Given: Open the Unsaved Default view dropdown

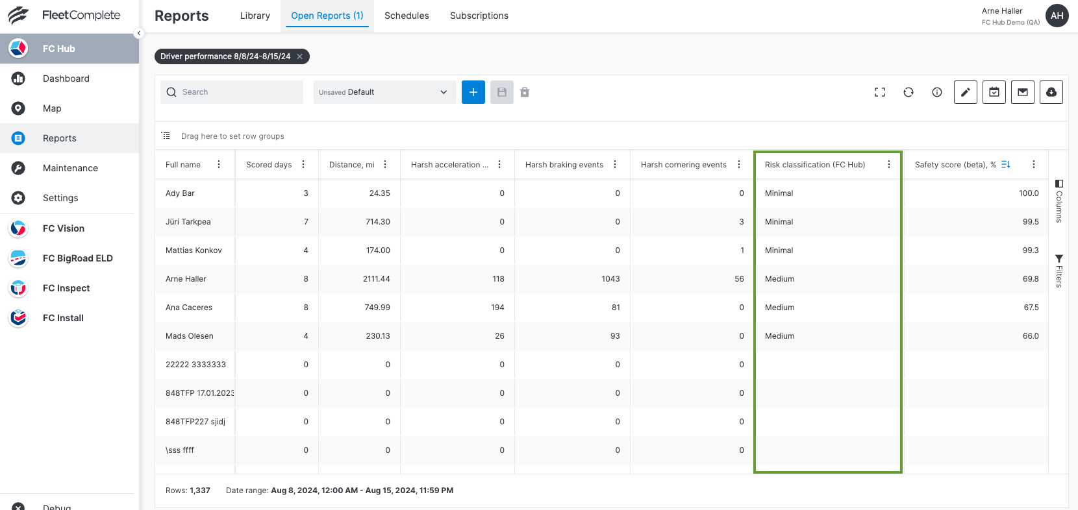Looking at the screenshot, I should point(384,92).
